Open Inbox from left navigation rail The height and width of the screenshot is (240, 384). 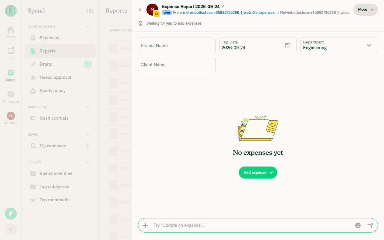[10, 53]
